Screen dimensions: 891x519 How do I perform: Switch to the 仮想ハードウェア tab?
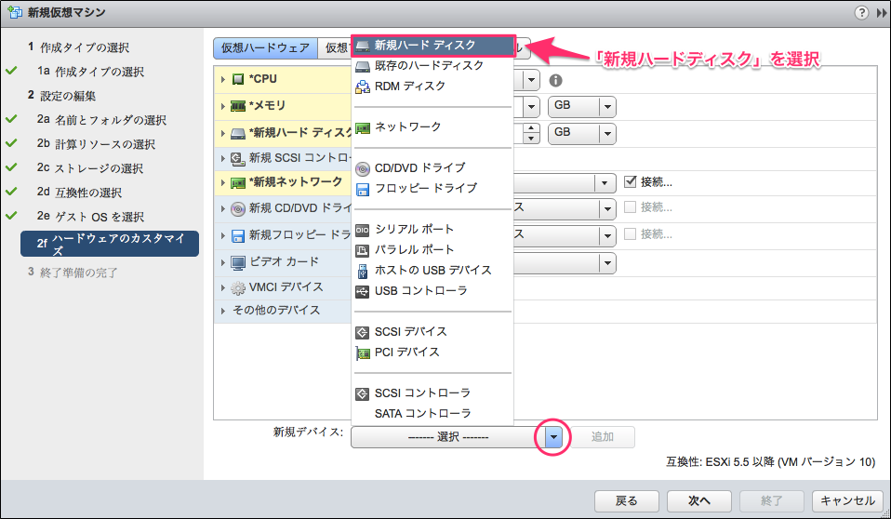tap(265, 48)
